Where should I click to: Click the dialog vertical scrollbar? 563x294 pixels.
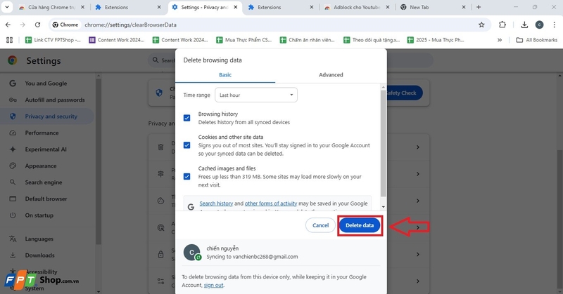pyautogui.click(x=383, y=143)
